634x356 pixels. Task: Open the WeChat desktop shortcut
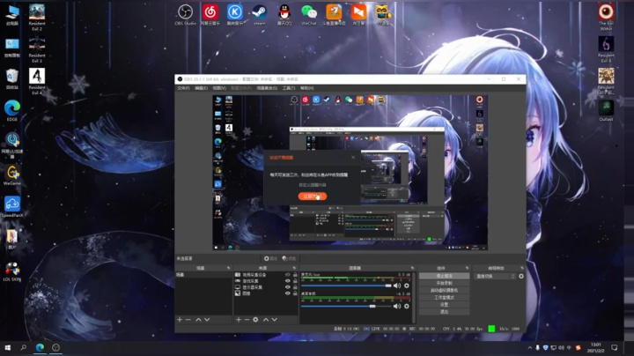[x=309, y=15]
